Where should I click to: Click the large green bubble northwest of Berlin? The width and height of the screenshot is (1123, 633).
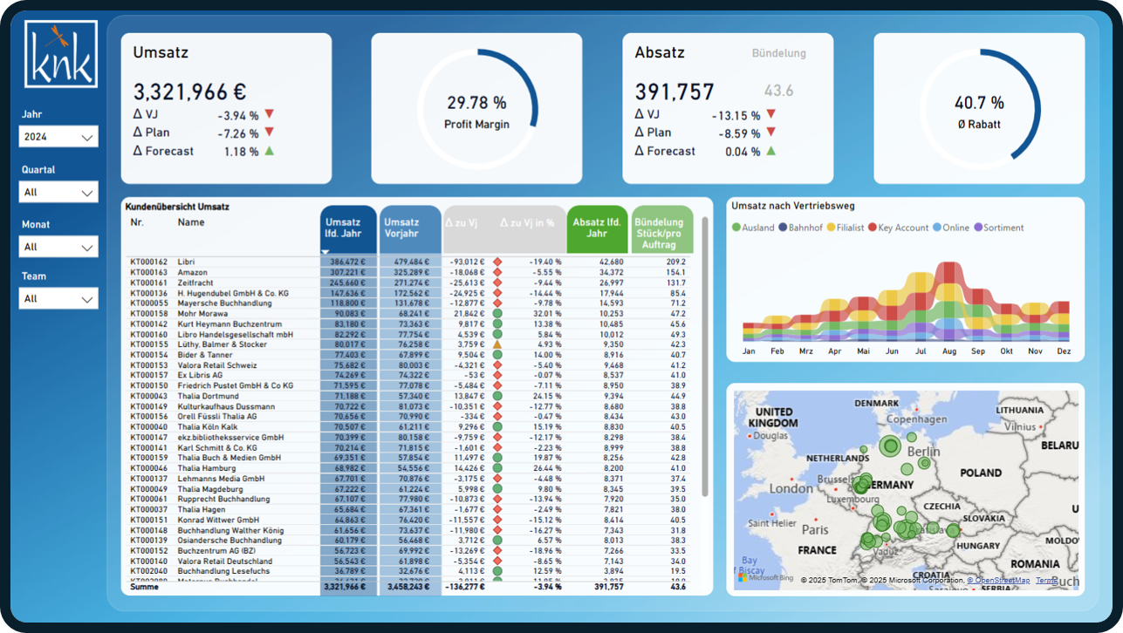[x=889, y=446]
